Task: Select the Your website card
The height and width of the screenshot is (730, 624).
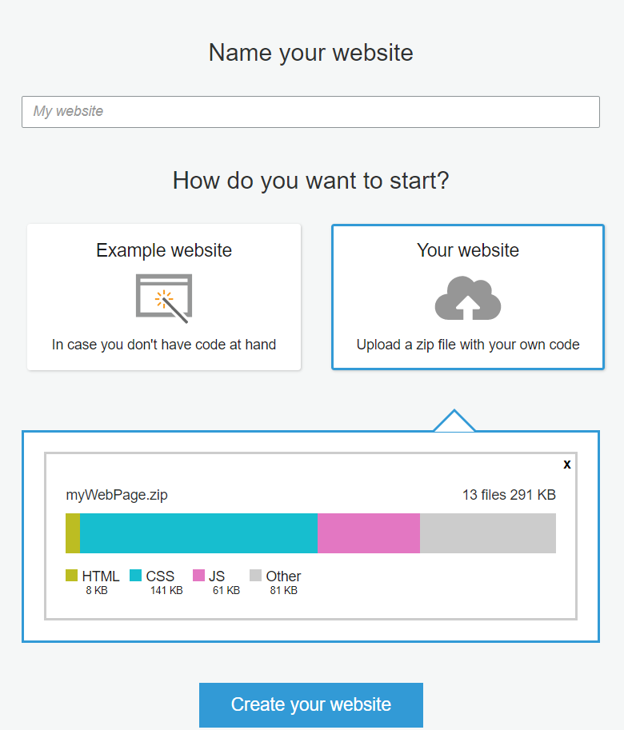Action: [x=468, y=297]
